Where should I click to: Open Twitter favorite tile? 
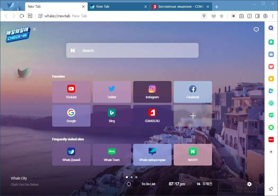tap(112, 92)
